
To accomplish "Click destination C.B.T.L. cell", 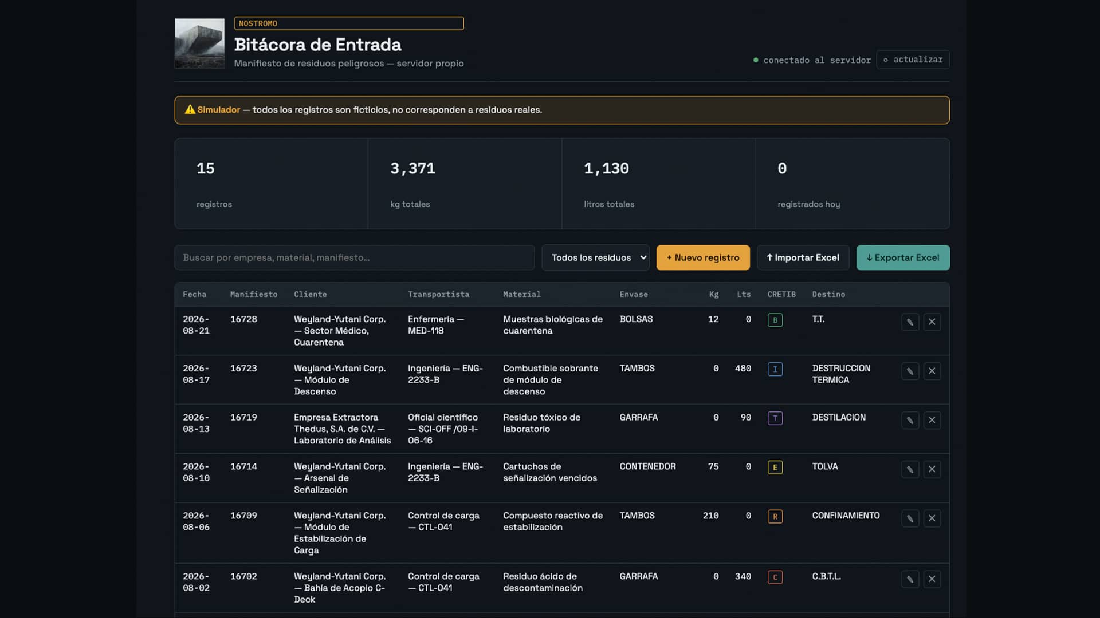I will coord(827,577).
